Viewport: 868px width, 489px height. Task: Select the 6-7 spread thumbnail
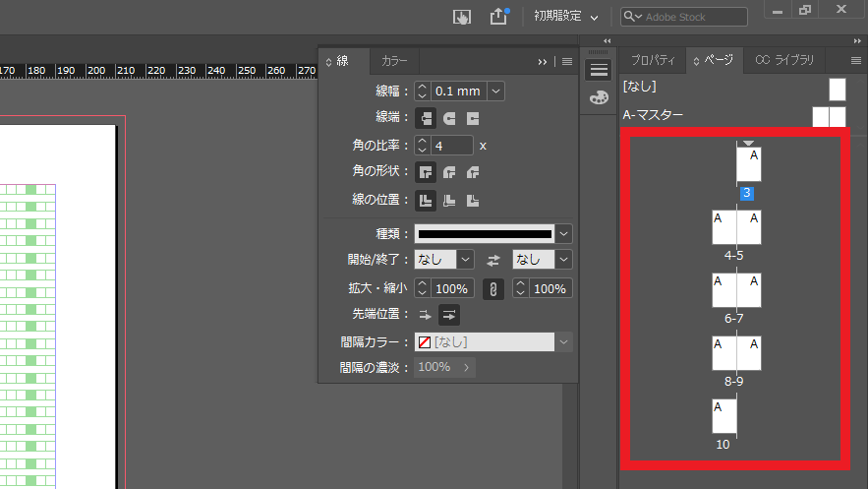click(x=736, y=290)
